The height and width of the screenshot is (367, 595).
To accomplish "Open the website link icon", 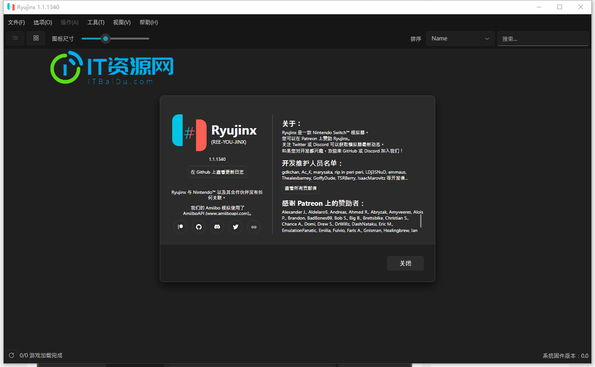I will 254,227.
